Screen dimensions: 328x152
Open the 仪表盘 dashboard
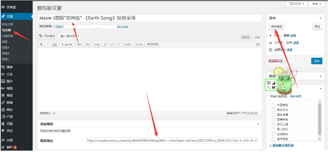(x=10, y=7)
